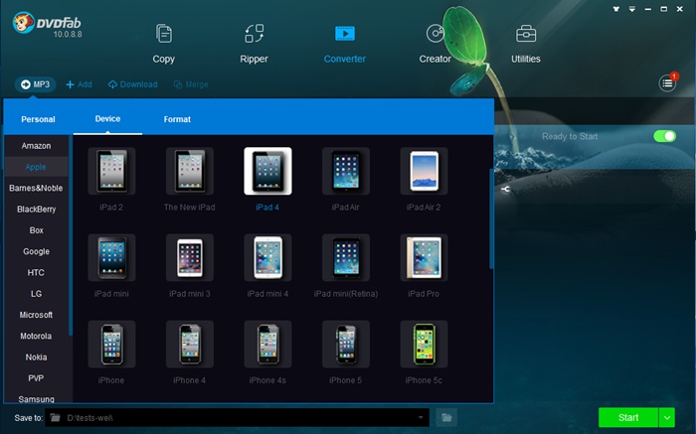Expand the Start button dropdown arrow

point(667,417)
